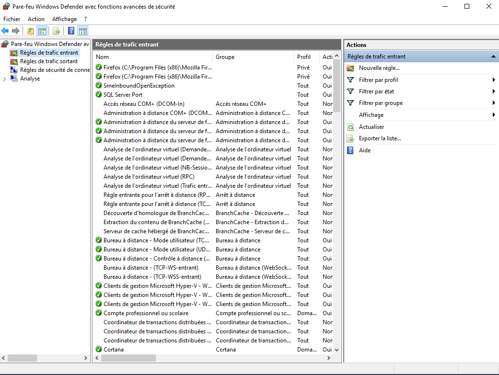
Task: Click the green Actualiser refresh icon
Action: pos(350,127)
